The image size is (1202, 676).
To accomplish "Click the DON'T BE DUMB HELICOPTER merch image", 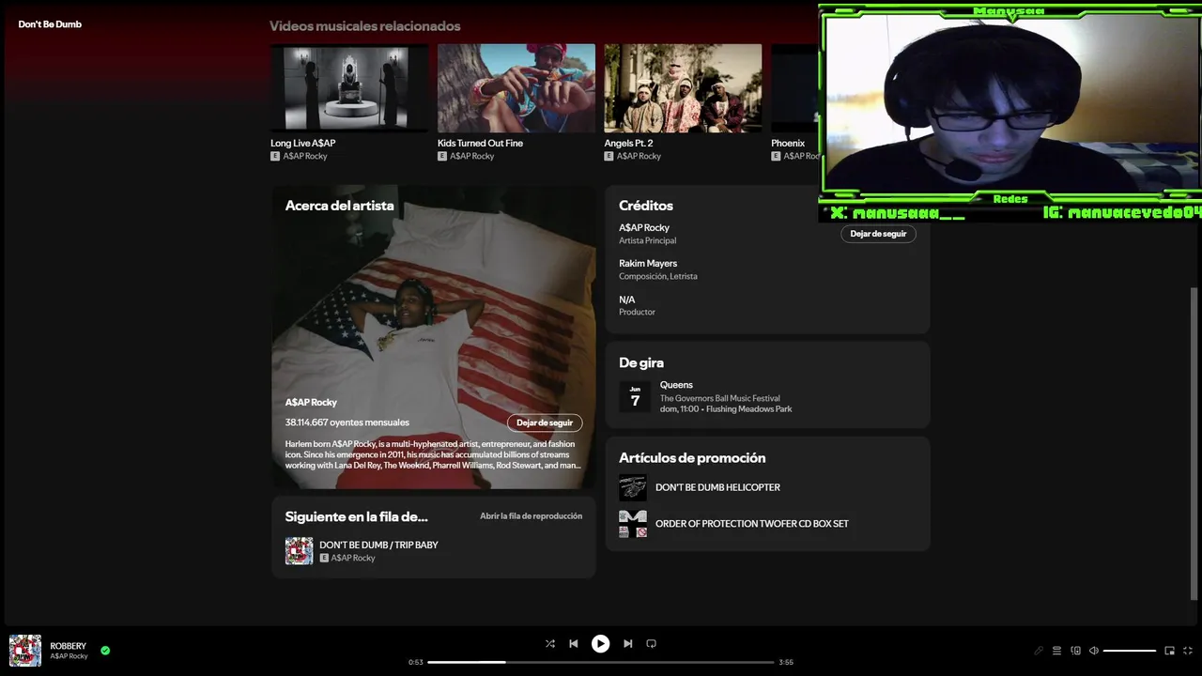I will pos(633,487).
